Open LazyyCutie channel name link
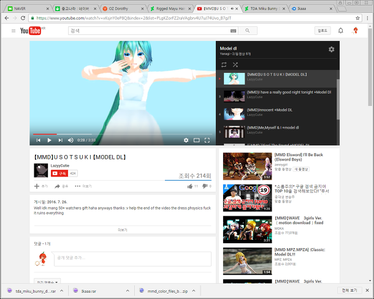 click(60, 165)
